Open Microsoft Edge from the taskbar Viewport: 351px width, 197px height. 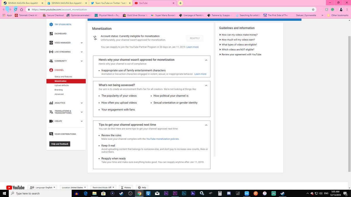(86, 193)
